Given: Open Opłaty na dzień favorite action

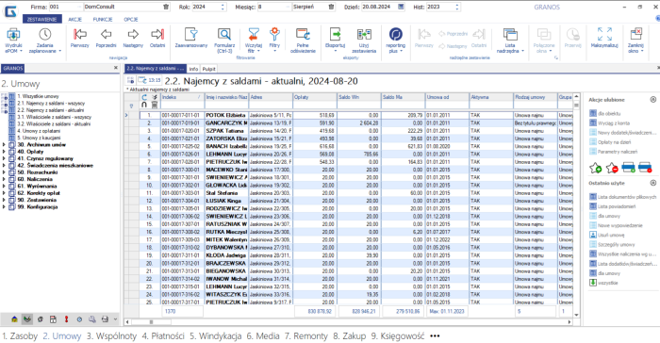Looking at the screenshot, I should click(x=615, y=142).
